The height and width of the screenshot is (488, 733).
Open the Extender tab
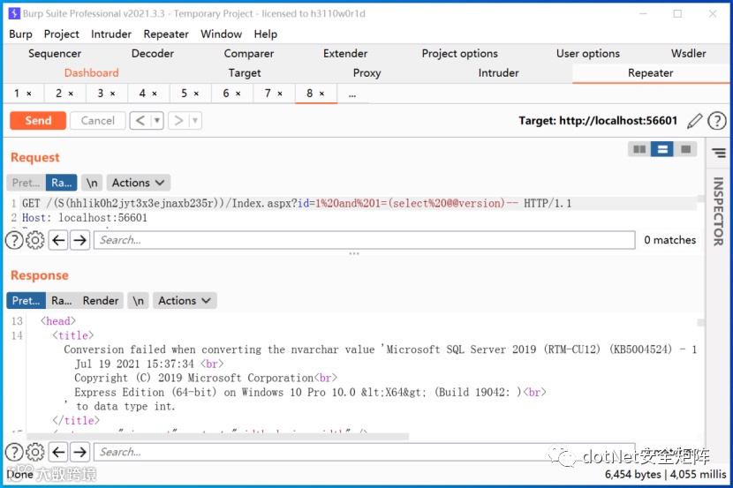[345, 54]
